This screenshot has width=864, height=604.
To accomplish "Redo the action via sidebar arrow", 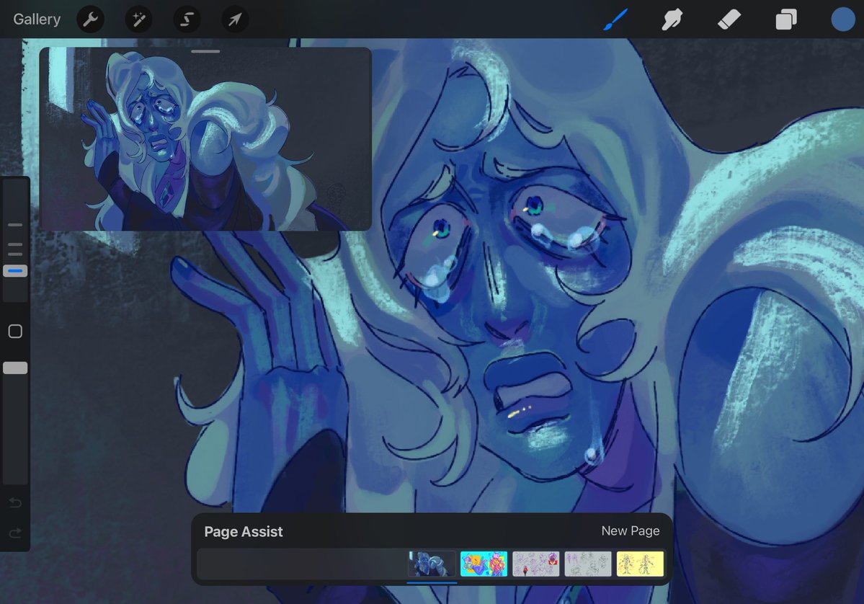I will (x=15, y=533).
